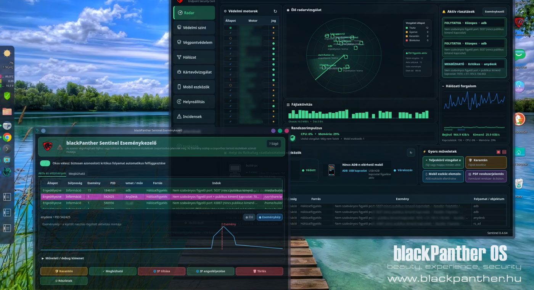Open the black panther app in the dock

pyautogui.click(x=7, y=172)
